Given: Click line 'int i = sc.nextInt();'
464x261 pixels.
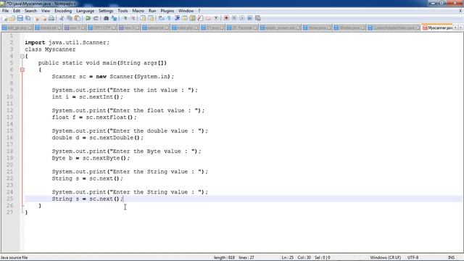Looking at the screenshot, I should [87, 97].
